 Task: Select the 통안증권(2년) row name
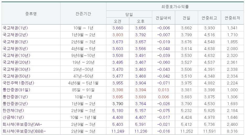[15, 104]
